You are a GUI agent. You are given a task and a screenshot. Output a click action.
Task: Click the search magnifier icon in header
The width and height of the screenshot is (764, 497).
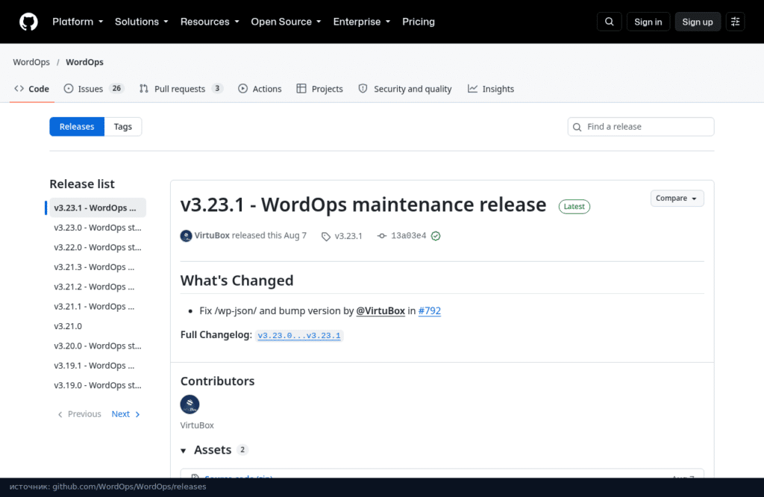[x=609, y=22]
